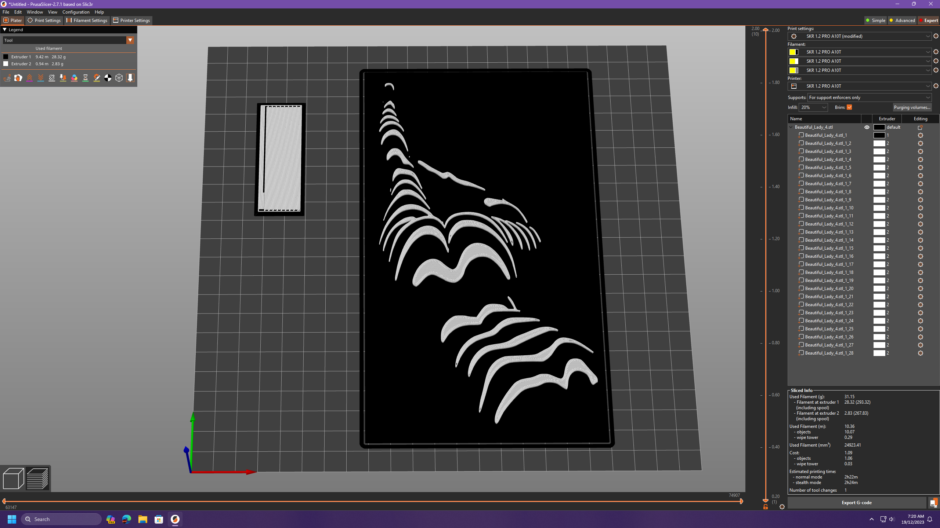This screenshot has height=528, width=940.
Task: Switch to Advanced mode
Action: pyautogui.click(x=901, y=21)
